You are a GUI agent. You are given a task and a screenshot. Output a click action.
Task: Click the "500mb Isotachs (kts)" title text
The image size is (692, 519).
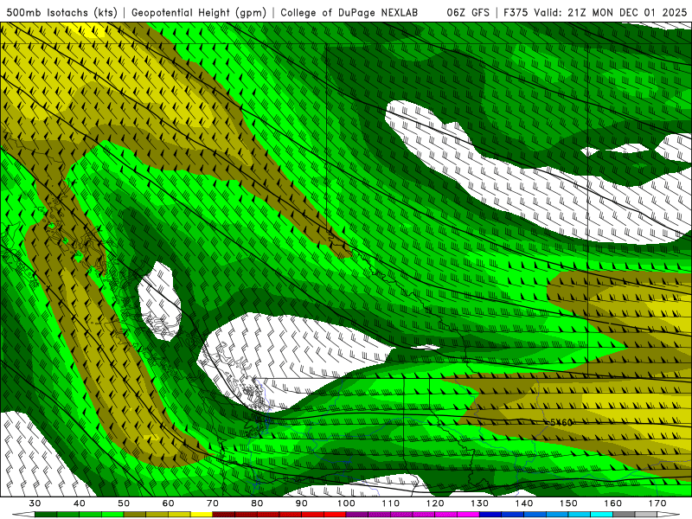click(62, 12)
